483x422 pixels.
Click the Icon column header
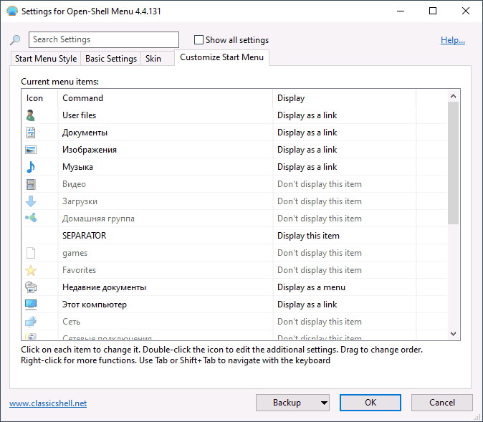tap(39, 98)
